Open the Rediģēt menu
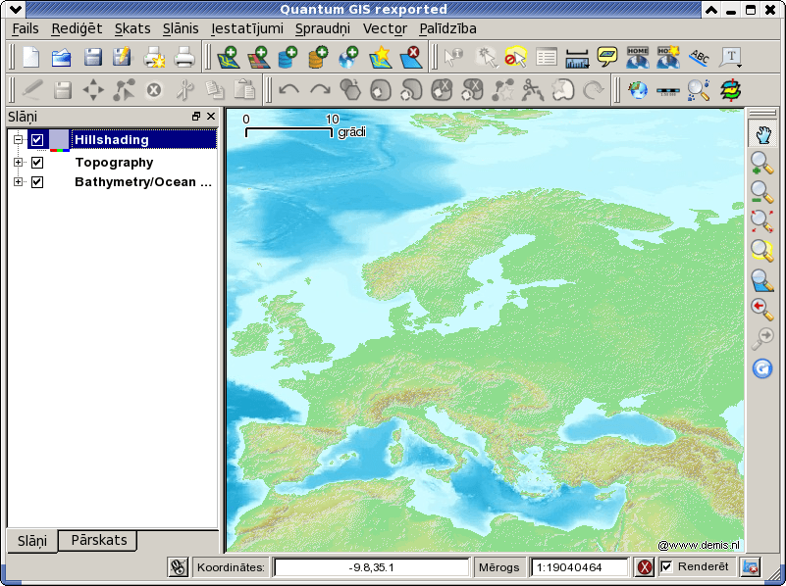Screen dimensions: 786x586 click(77, 28)
